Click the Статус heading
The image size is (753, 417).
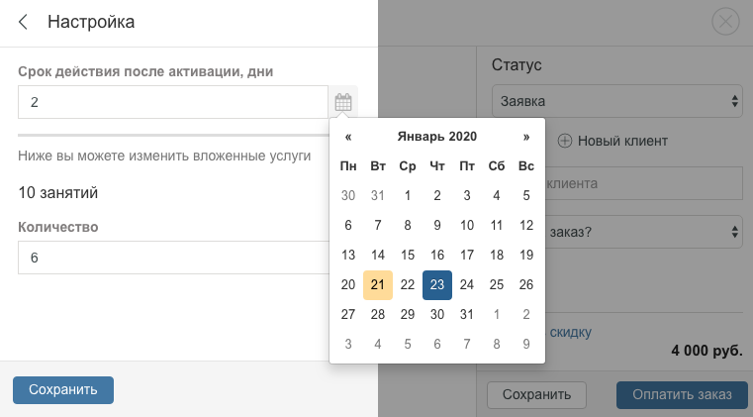pos(517,65)
